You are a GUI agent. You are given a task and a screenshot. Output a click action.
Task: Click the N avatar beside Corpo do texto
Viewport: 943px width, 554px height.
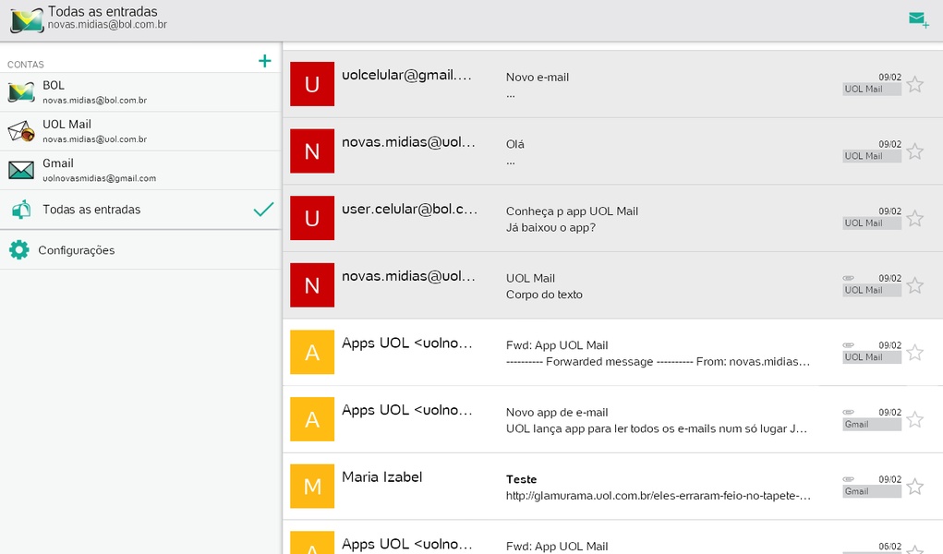pyautogui.click(x=312, y=285)
